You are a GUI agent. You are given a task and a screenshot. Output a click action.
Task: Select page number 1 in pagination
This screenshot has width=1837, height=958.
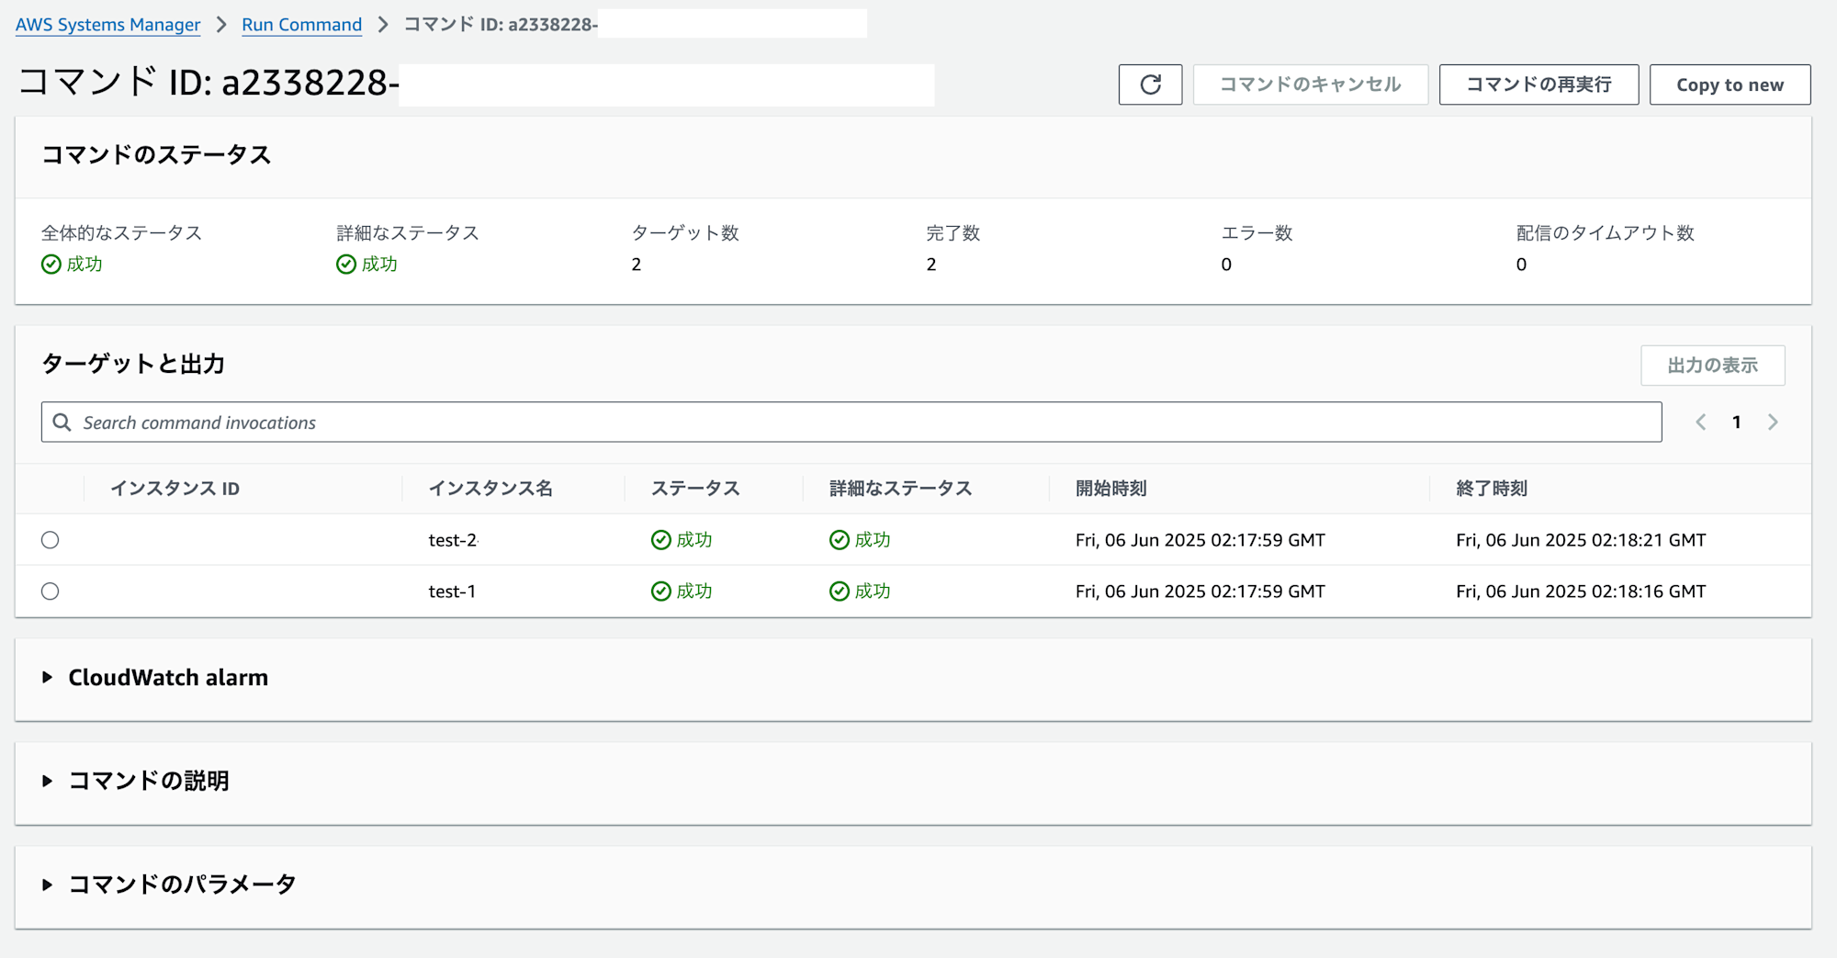1736,422
